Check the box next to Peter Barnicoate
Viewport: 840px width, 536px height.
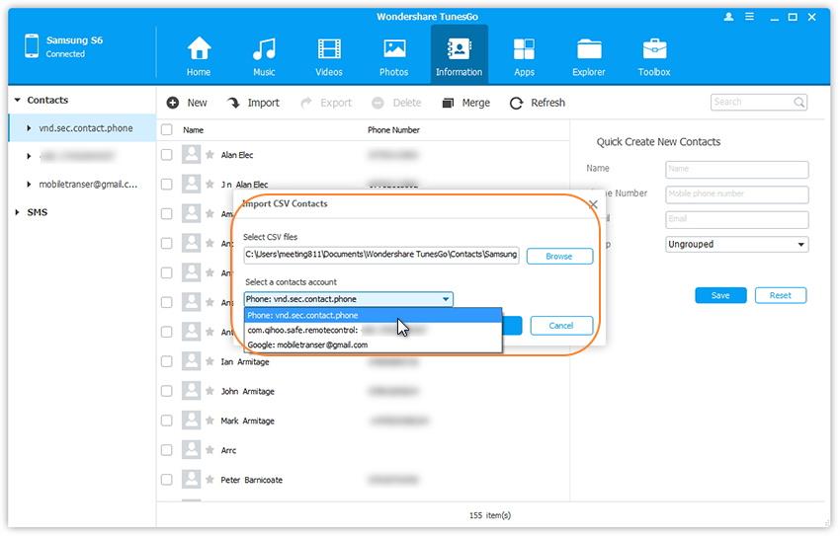(x=167, y=481)
